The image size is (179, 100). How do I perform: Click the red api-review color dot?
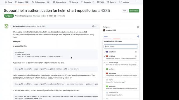coord(107,73)
